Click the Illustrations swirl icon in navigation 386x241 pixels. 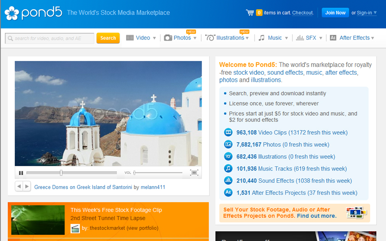pyautogui.click(x=210, y=38)
